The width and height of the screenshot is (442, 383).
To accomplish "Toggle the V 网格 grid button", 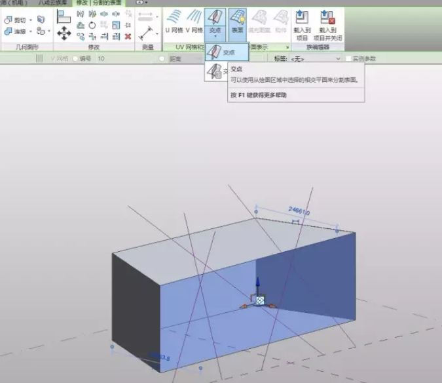I will pyautogui.click(x=194, y=21).
